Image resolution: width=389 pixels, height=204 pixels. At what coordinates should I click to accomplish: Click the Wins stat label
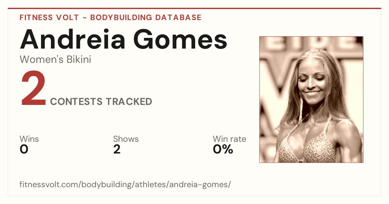[x=29, y=139]
